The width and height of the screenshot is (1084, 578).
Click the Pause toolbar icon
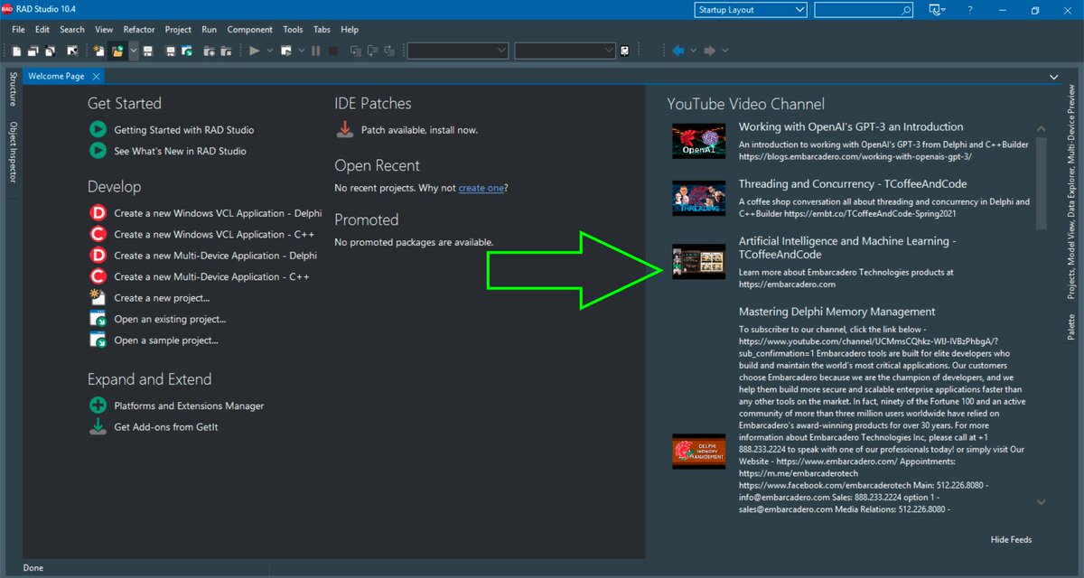click(315, 51)
